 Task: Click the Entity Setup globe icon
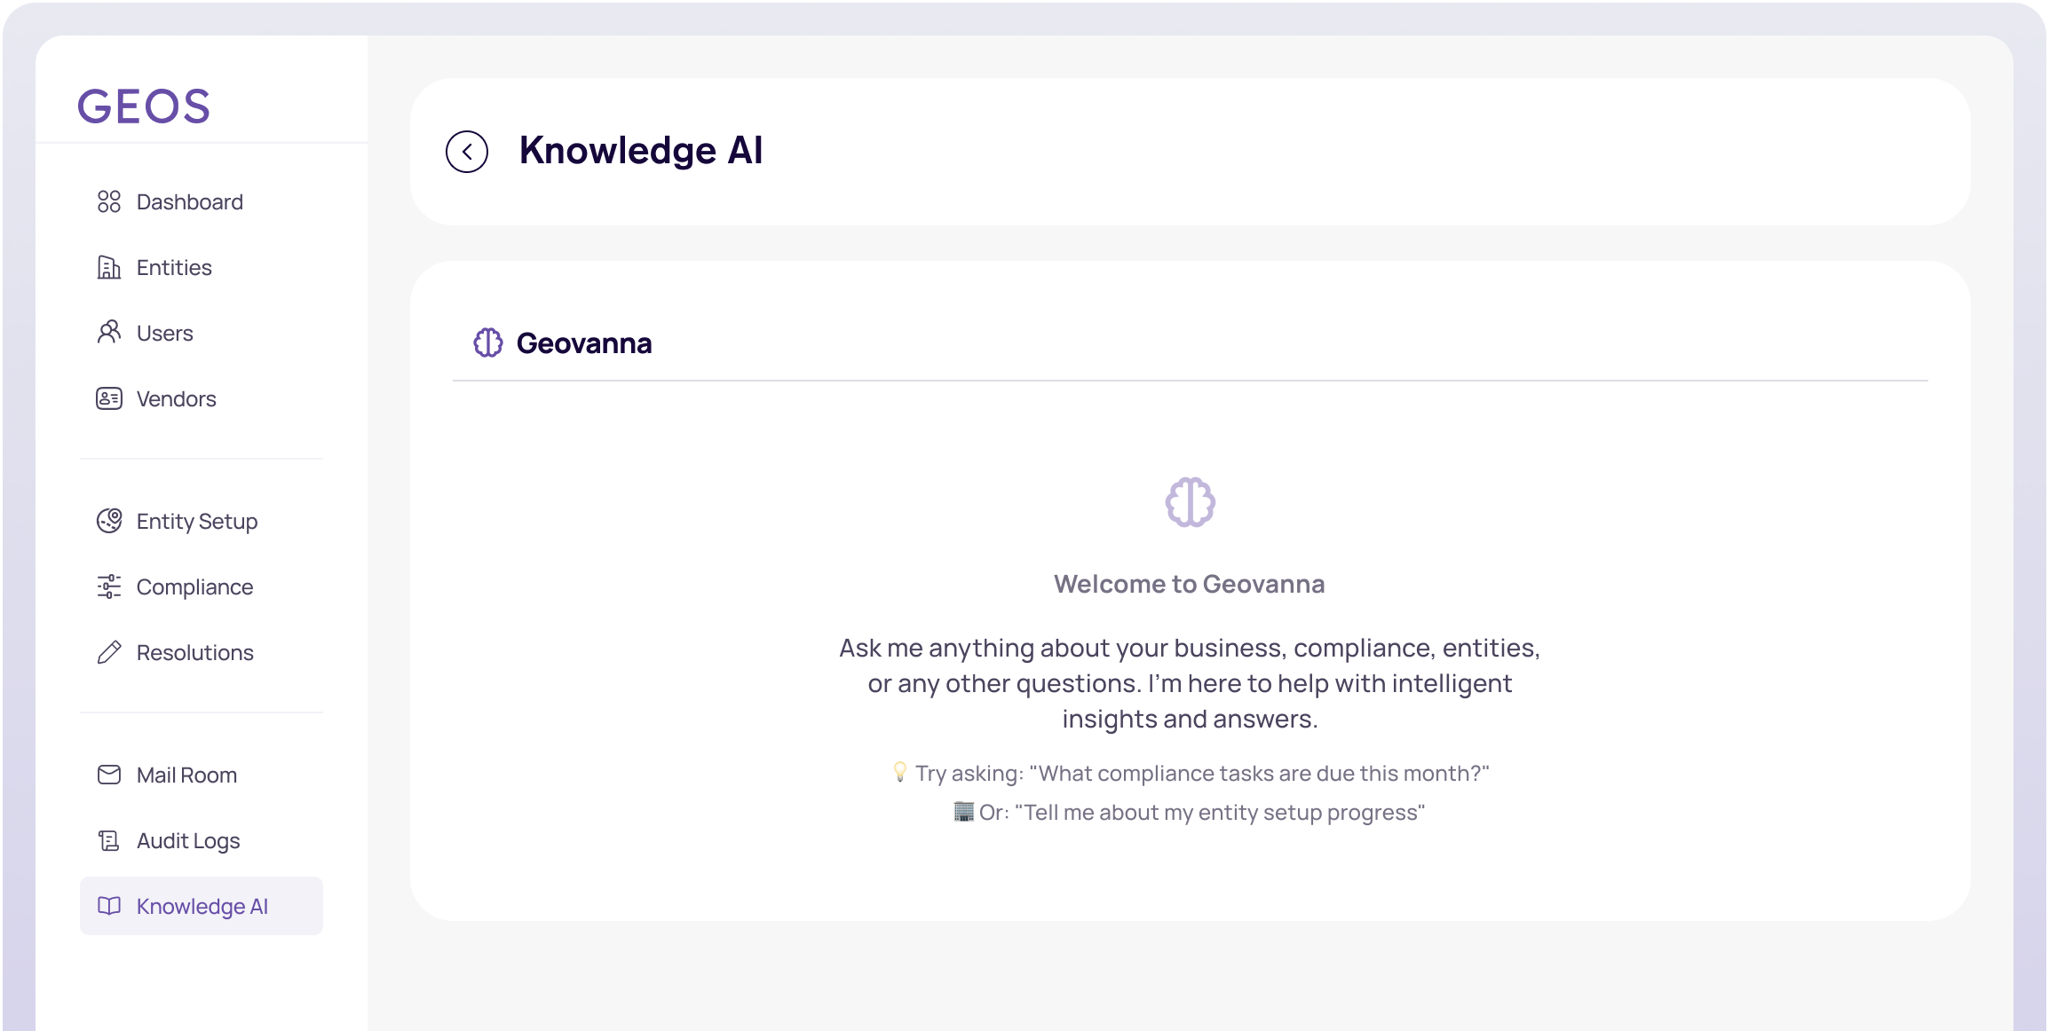click(109, 521)
